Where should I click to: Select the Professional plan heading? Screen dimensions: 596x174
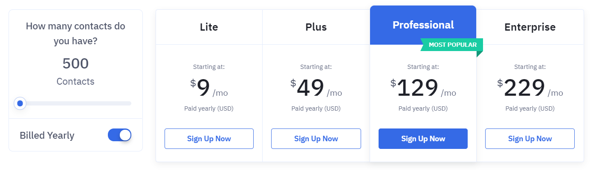pyautogui.click(x=423, y=25)
